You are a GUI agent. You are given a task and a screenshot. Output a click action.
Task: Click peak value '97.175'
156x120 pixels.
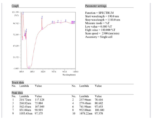pos(39,114)
